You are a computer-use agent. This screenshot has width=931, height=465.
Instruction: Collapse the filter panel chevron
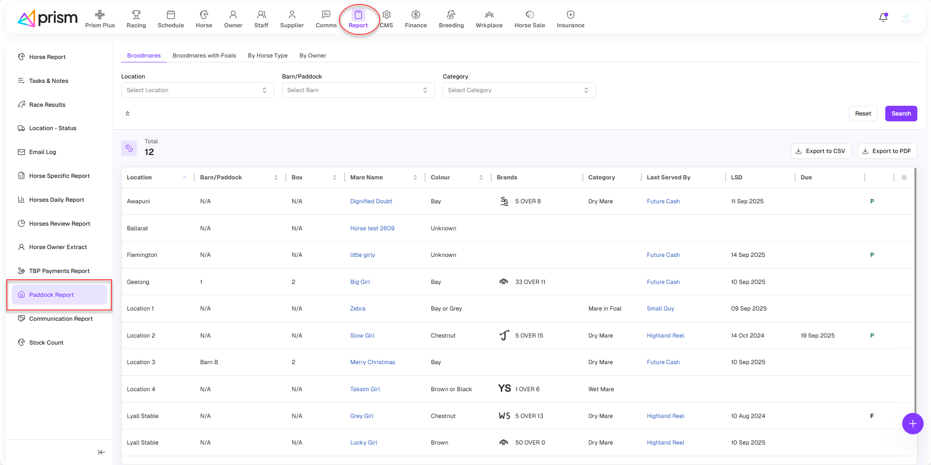coord(128,114)
